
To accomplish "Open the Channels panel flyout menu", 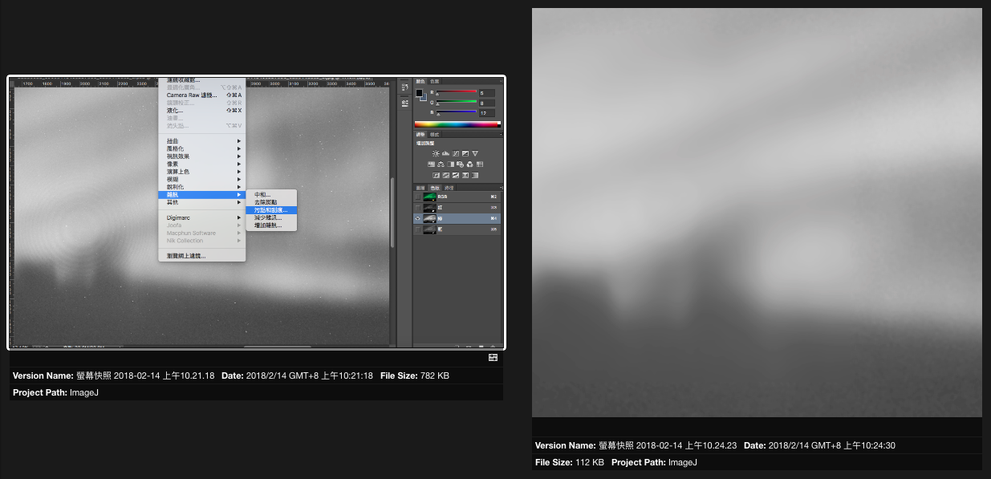I will (x=502, y=188).
